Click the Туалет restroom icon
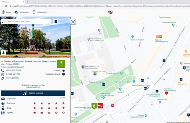This screenshot has height=123, width=190. (x=3, y=113)
